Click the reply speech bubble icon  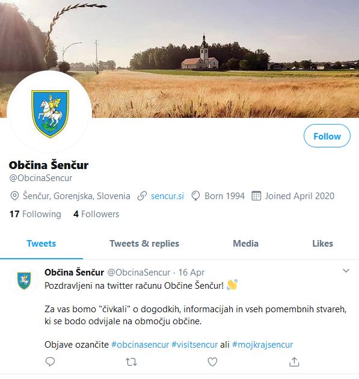[x=50, y=362]
